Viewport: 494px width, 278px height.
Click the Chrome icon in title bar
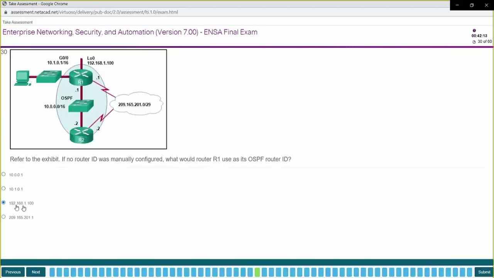click(4, 4)
